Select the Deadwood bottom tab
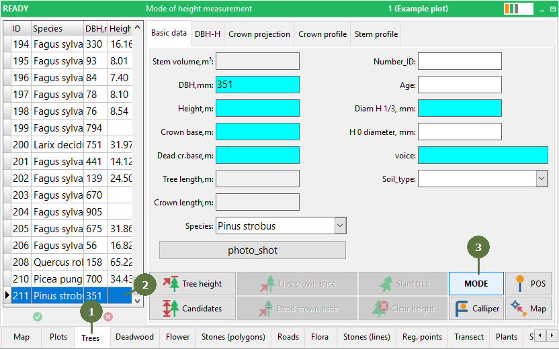This screenshot has height=349, width=559. pos(134,337)
